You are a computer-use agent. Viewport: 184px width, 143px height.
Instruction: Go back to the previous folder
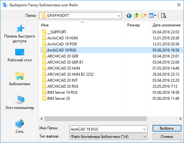click(129, 16)
